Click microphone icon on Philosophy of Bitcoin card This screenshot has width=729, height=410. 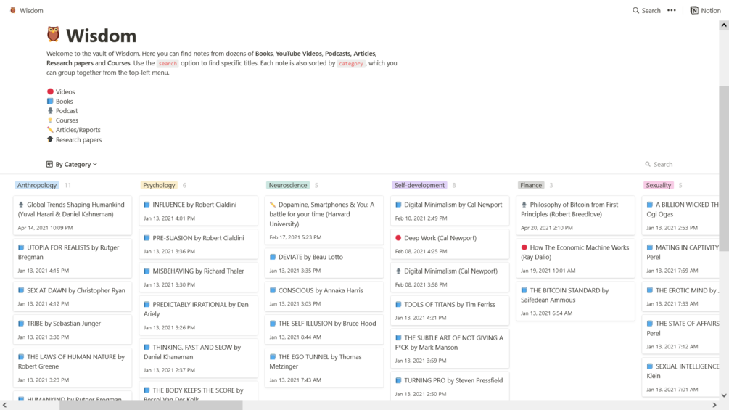click(x=524, y=205)
